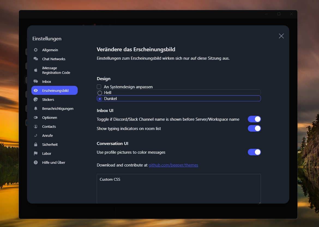Image resolution: width=319 pixels, height=227 pixels.
Task: Click the sticker icon beside Stickers
Action: [36, 99]
